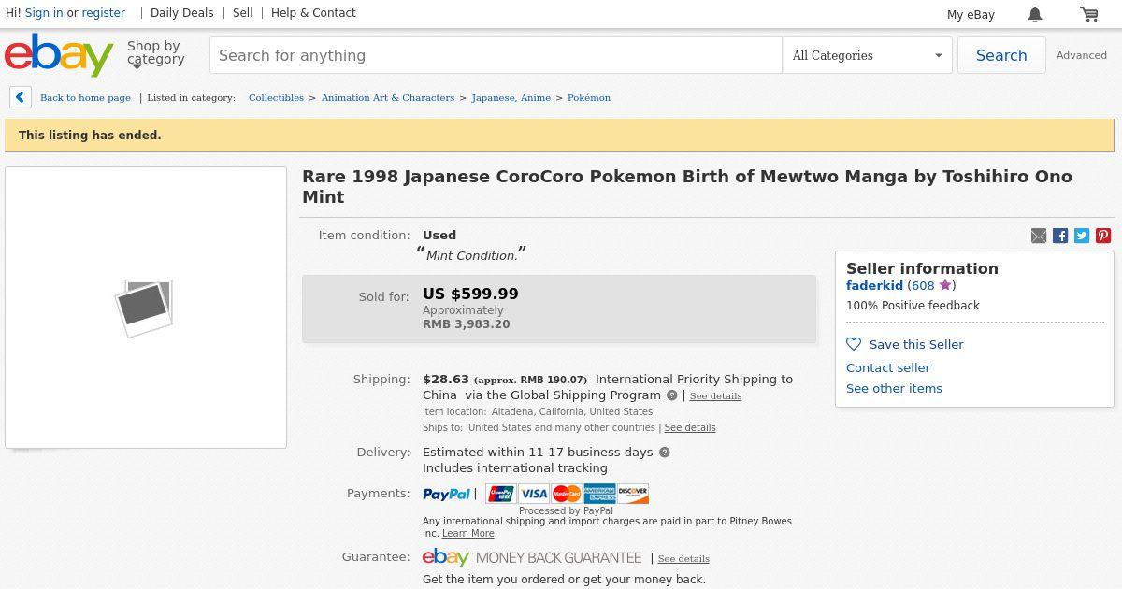Open My eBay menu
The width and height of the screenshot is (1122, 589).
click(971, 14)
